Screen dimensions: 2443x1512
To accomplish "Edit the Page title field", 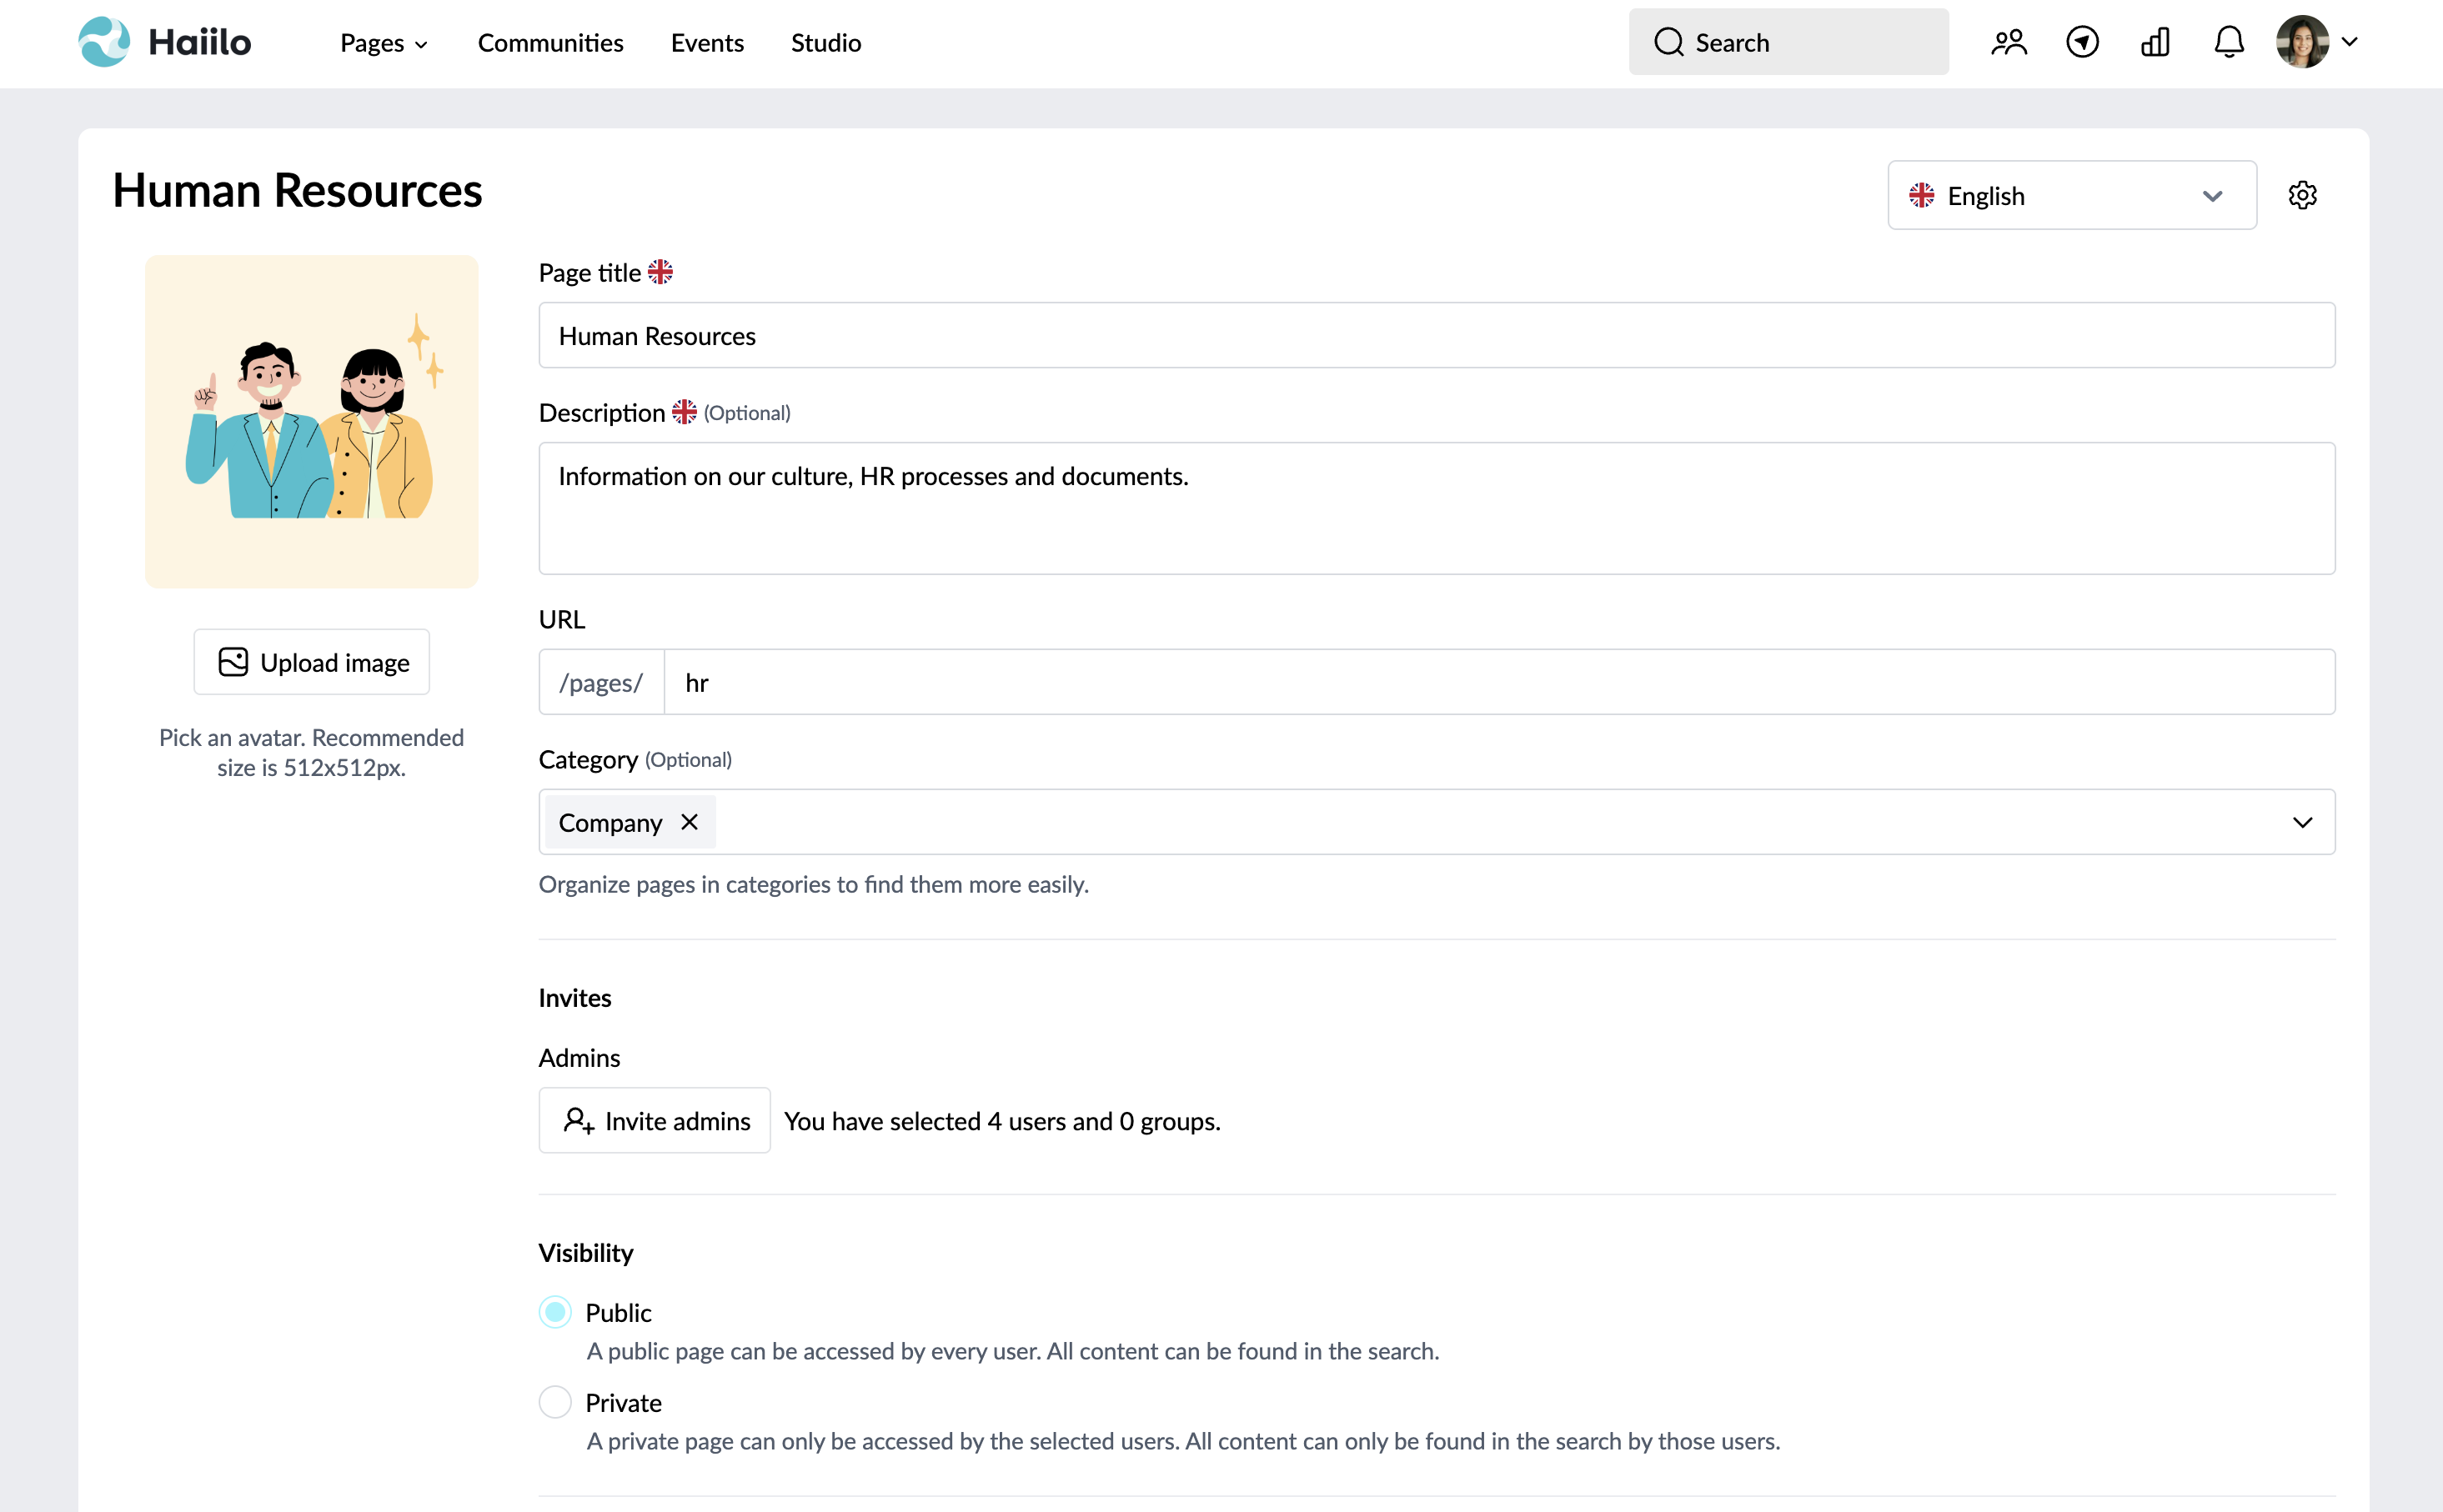I will click(x=1436, y=335).
